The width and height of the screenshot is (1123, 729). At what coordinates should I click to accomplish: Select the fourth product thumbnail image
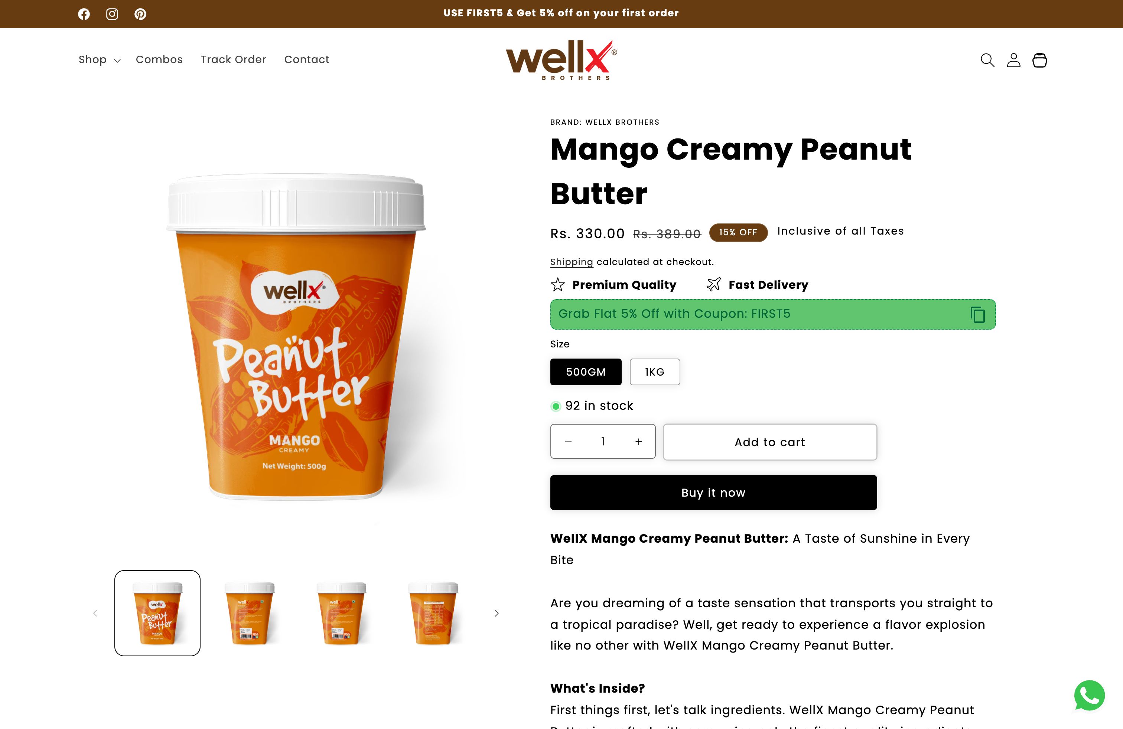433,613
